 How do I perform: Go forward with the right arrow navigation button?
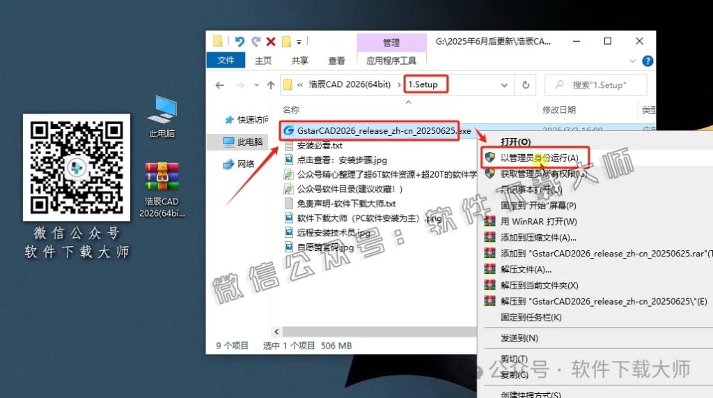pyautogui.click(x=240, y=85)
